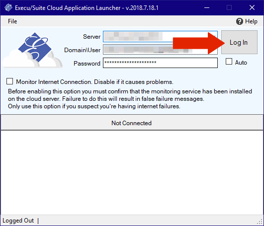This screenshot has width=264, height=226.
Task: Focus the Domain\User input field
Action: click(x=160, y=50)
